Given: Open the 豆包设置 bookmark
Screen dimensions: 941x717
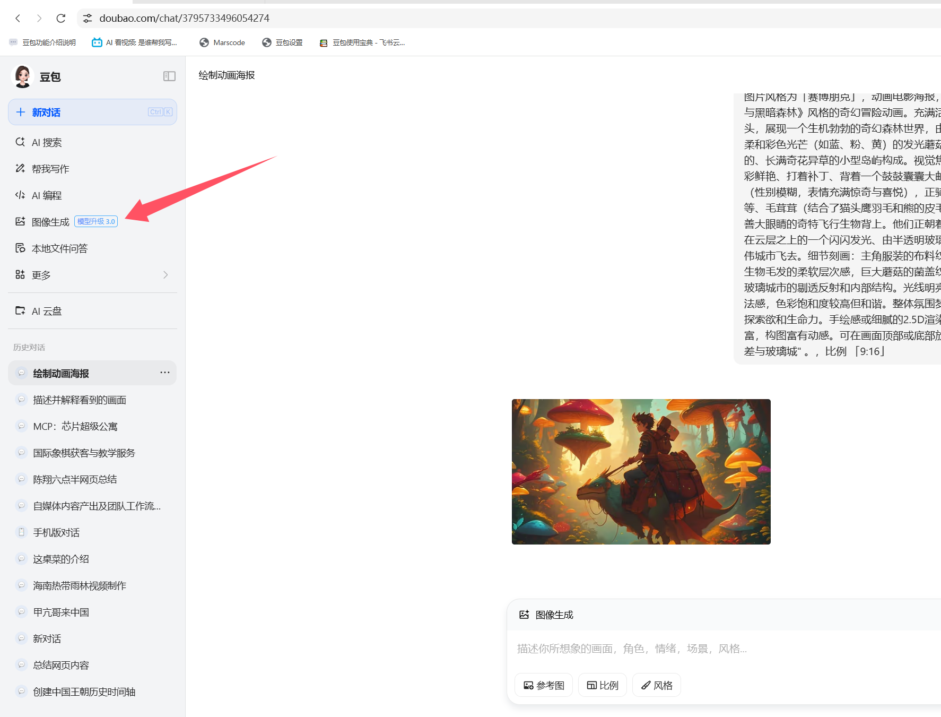Looking at the screenshot, I should (x=283, y=42).
